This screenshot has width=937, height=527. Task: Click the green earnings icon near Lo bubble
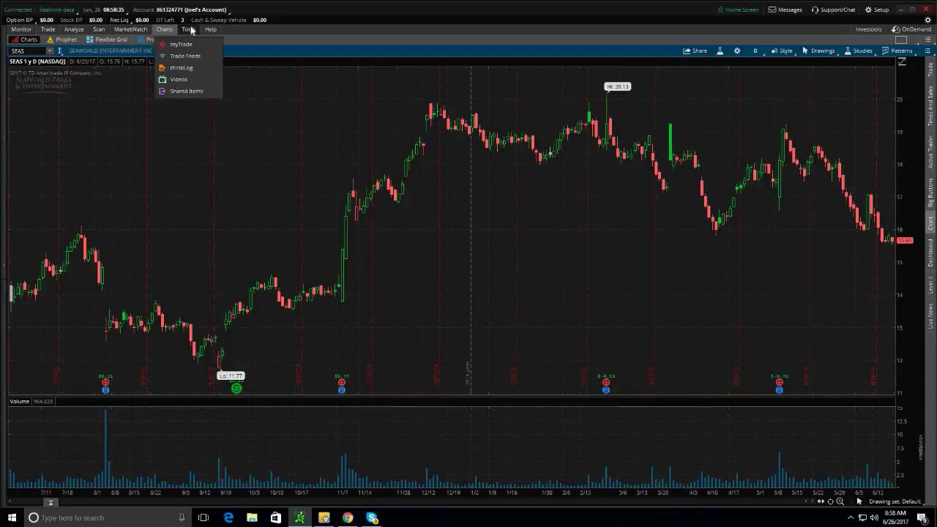[236, 389]
